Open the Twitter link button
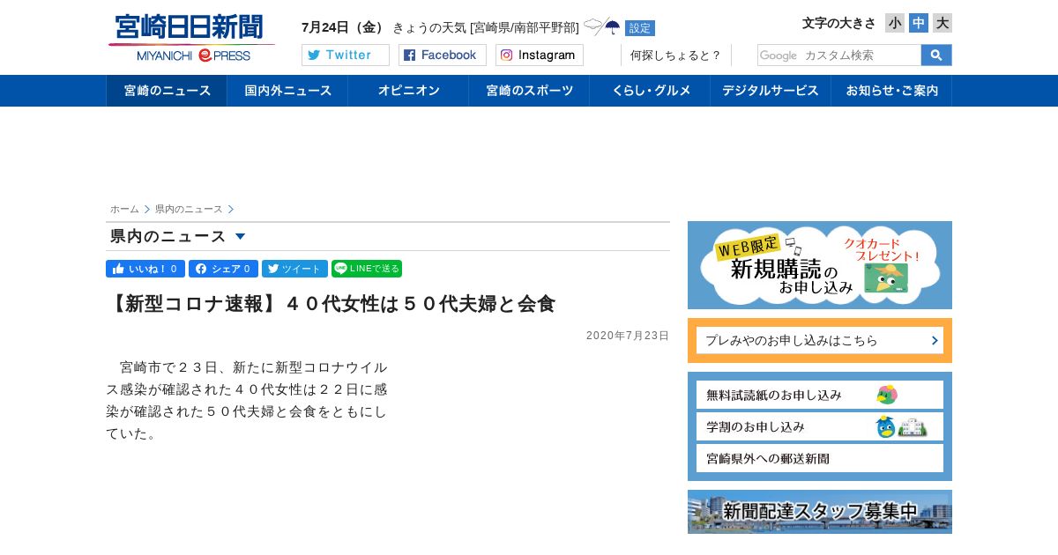This screenshot has width=1058, height=555. click(x=346, y=55)
